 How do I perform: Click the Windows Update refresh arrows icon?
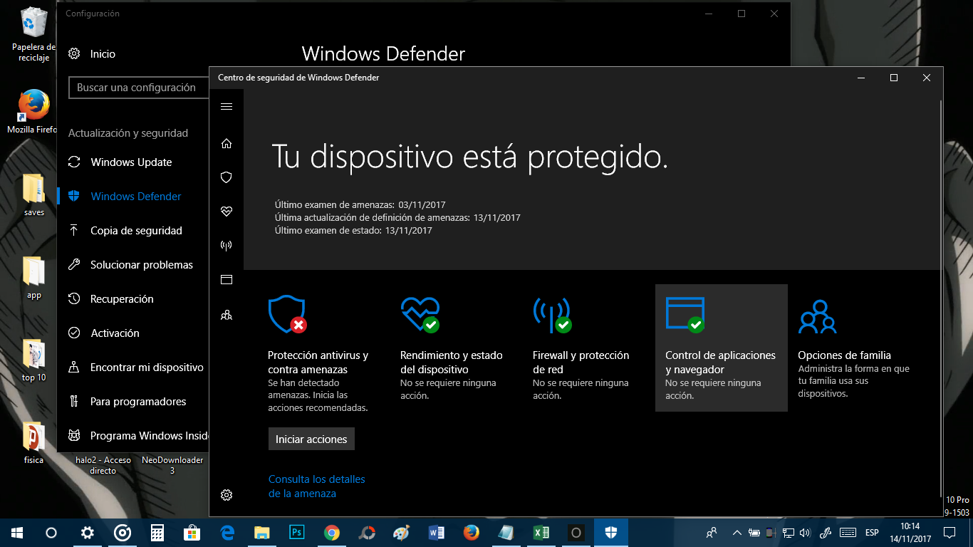[x=74, y=162]
